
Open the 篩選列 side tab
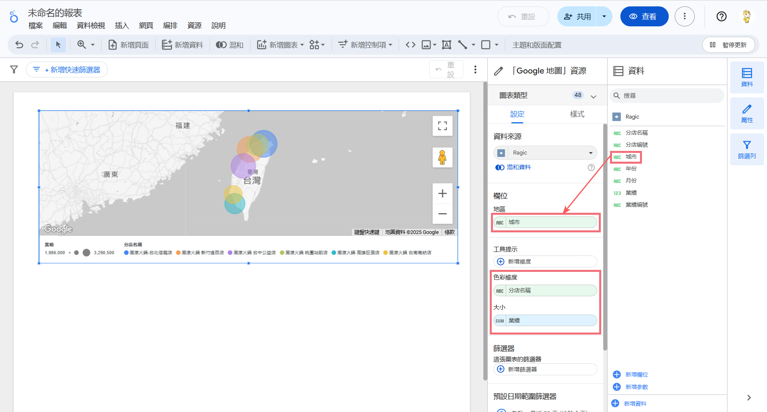pyautogui.click(x=747, y=149)
